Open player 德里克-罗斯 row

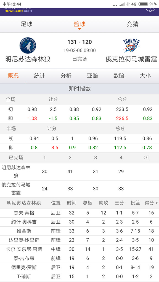[79, 268]
